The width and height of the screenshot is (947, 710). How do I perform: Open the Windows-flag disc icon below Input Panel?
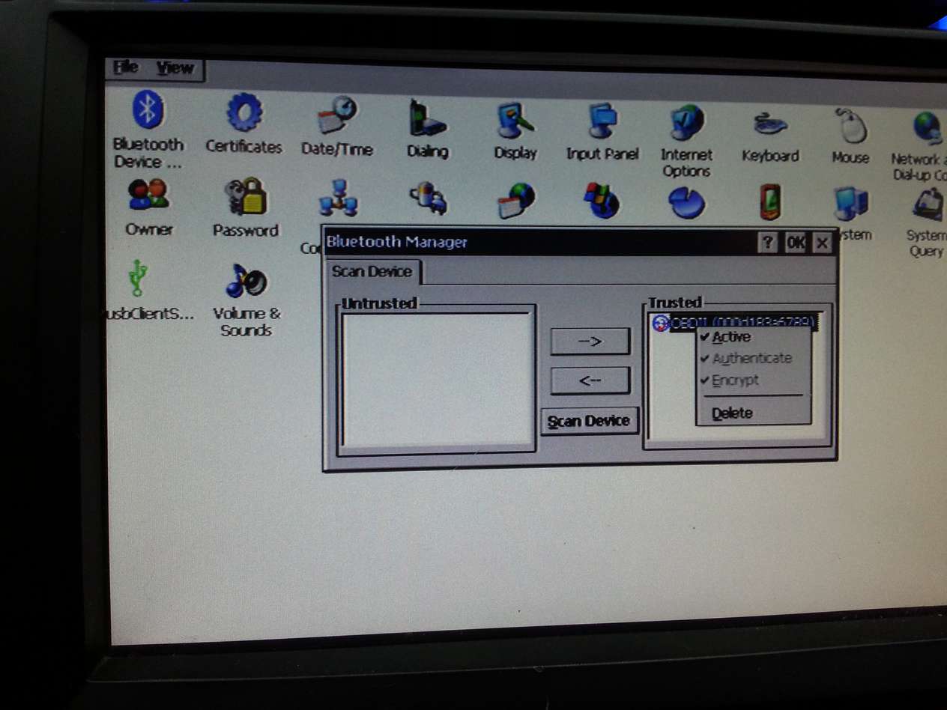pyautogui.click(x=602, y=200)
